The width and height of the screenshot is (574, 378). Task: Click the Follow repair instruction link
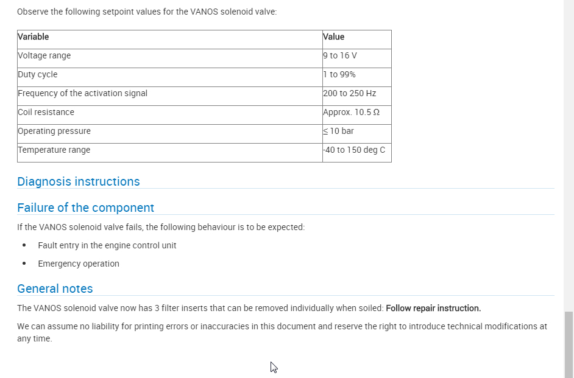433,308
